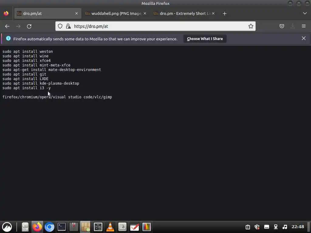The width and height of the screenshot is (311, 233).
Task: Open the file manager from taskbar
Action: [x=25, y=227]
